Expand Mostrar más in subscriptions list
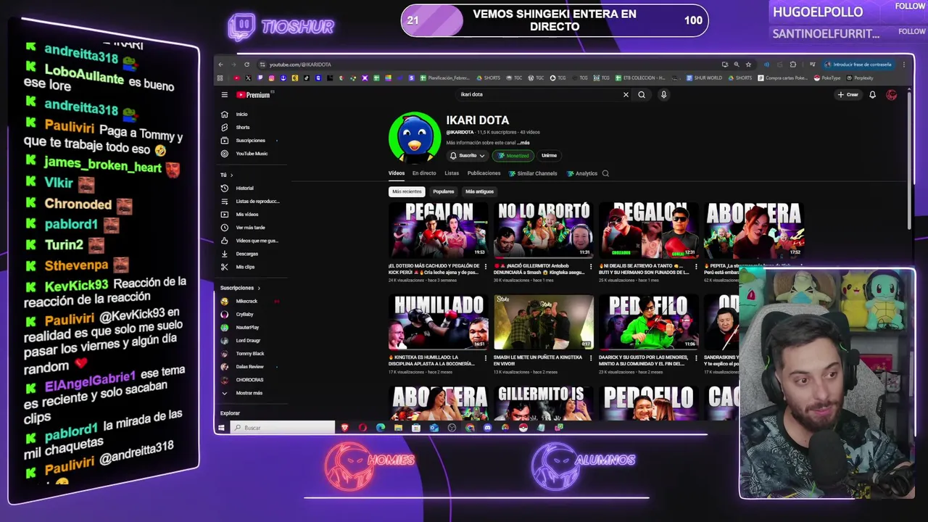The width and height of the screenshot is (928, 522). (x=242, y=393)
